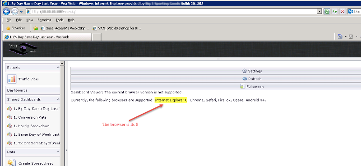Click the red Stop loading icon
The image size is (361, 166).
point(342,12)
